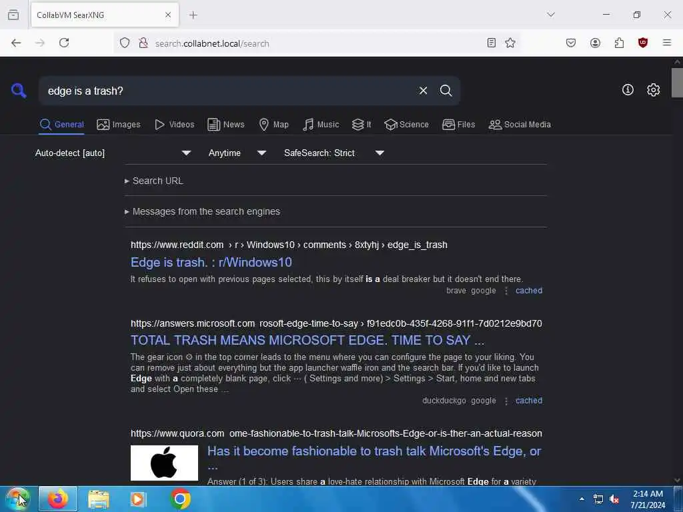Click the page vertical scrollbar thumb

click(x=678, y=83)
